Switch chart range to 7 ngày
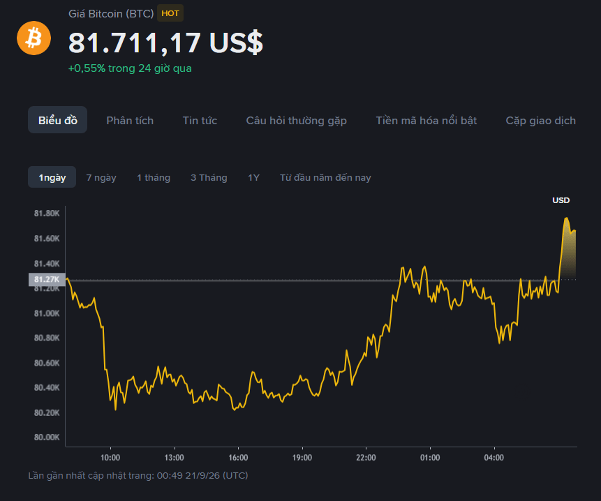The width and height of the screenshot is (601, 501). (x=101, y=177)
